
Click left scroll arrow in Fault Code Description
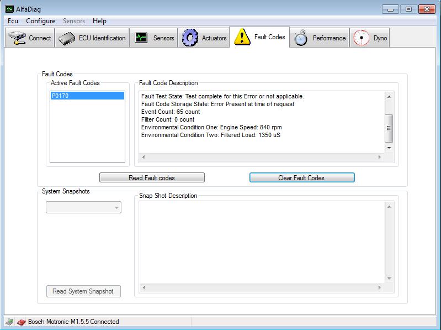pyautogui.click(x=144, y=157)
